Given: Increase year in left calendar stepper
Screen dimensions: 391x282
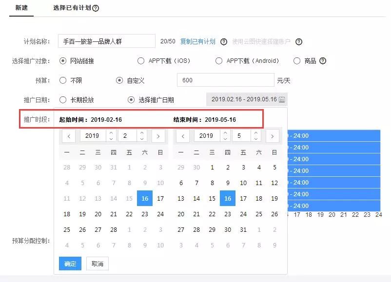Looking at the screenshot, I should pyautogui.click(x=111, y=133).
